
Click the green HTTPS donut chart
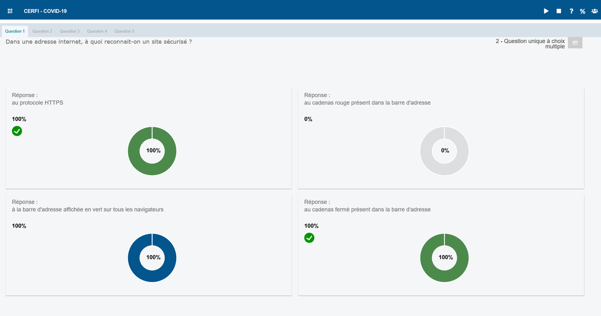(152, 151)
